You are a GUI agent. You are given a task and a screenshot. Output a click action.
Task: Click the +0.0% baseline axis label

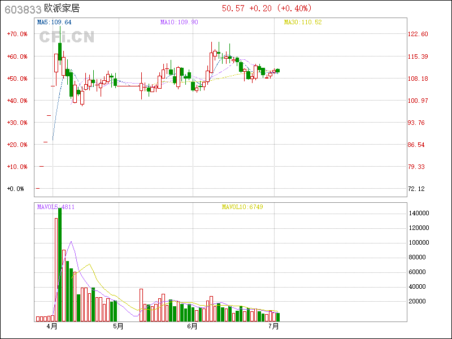[16, 189]
